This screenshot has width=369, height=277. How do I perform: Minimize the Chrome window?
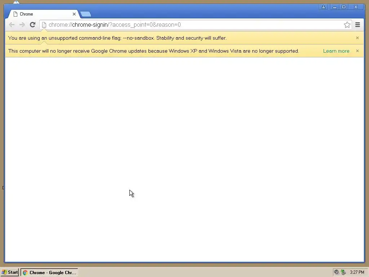334,7
